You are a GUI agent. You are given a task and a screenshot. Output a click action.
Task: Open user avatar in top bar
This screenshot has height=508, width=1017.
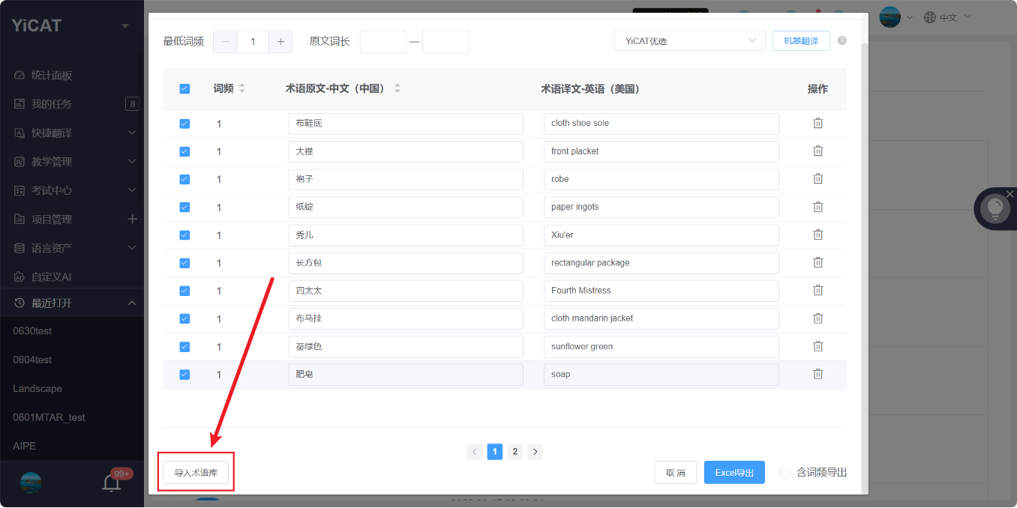(x=890, y=16)
